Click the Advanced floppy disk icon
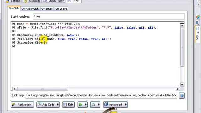This screenshot has width=201, height=113. pos(106,105)
